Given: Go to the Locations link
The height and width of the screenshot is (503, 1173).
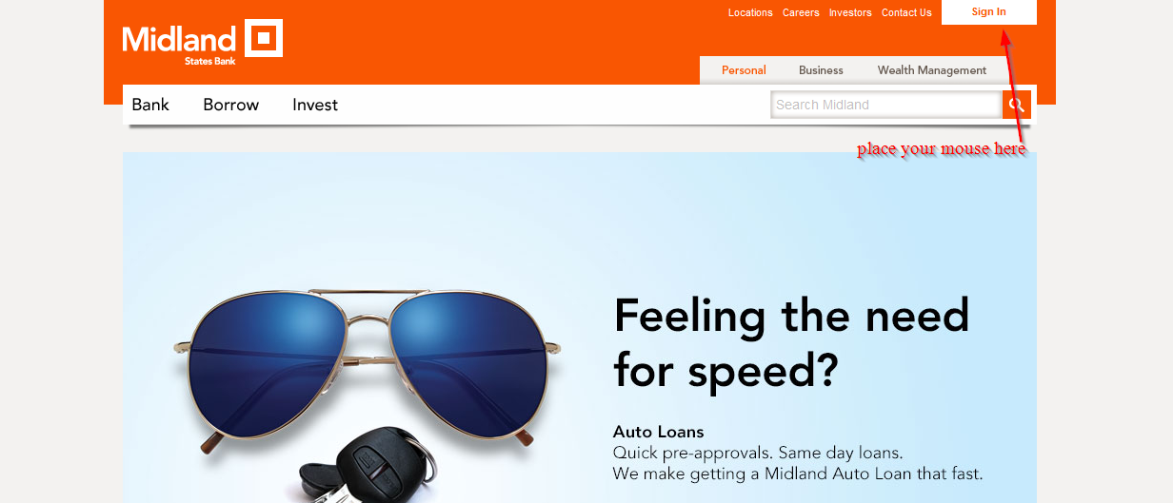Looking at the screenshot, I should coord(750,12).
